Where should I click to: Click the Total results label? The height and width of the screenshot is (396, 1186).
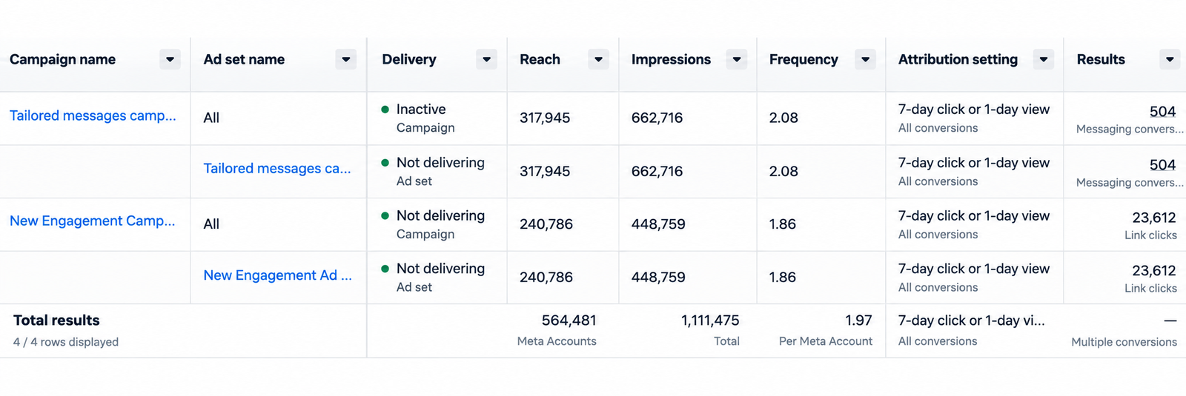pyautogui.click(x=56, y=321)
